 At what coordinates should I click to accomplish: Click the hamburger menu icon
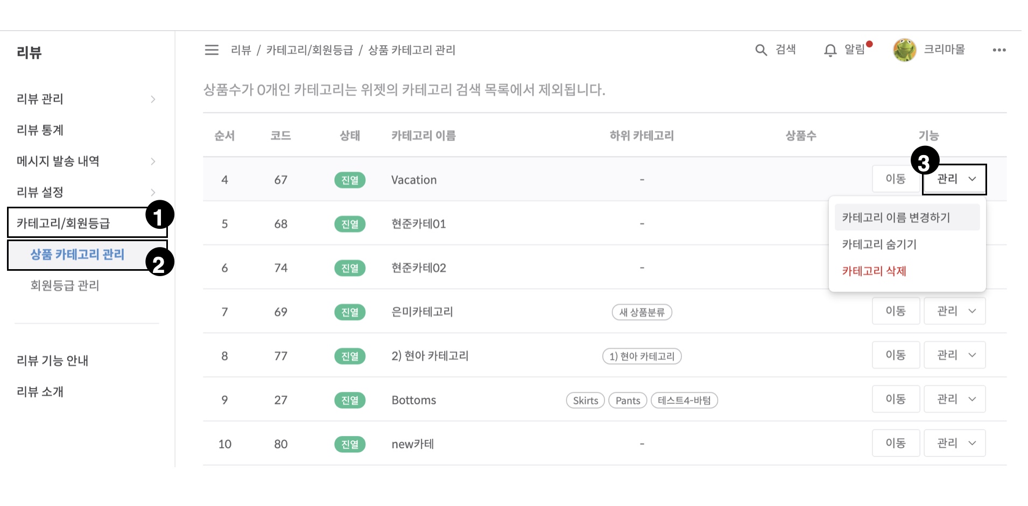212,50
